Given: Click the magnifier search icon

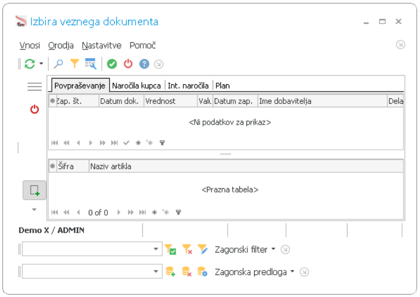Looking at the screenshot, I should click(58, 64).
